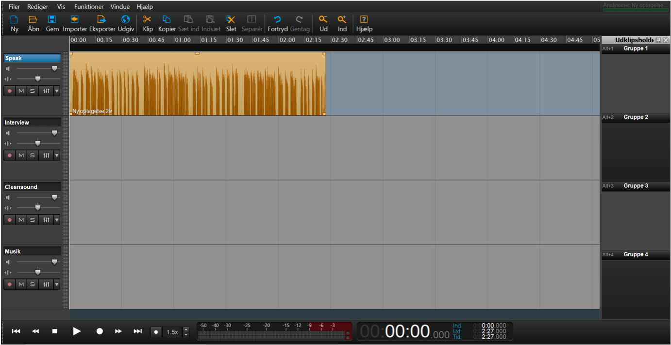Viewport: 671px width, 345px height.
Task: Zoom out with the Ud magnifier
Action: tap(323, 20)
